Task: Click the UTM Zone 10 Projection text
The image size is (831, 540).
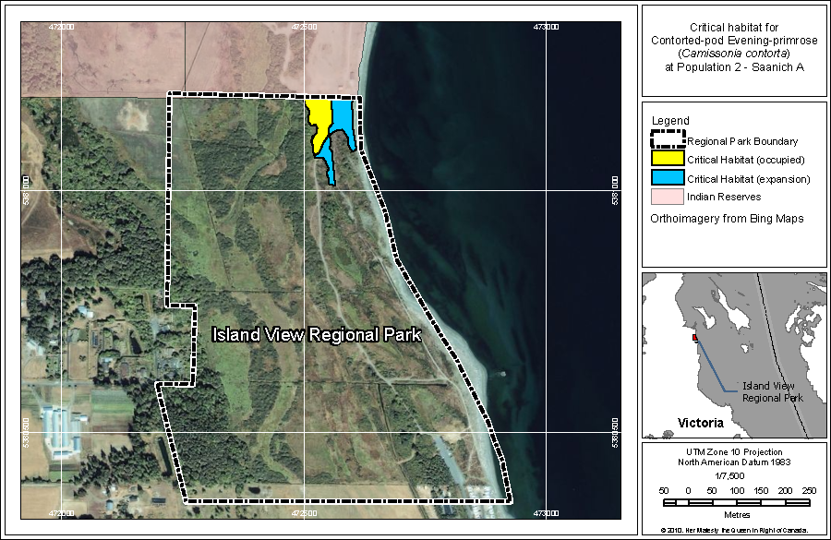Action: [732, 451]
